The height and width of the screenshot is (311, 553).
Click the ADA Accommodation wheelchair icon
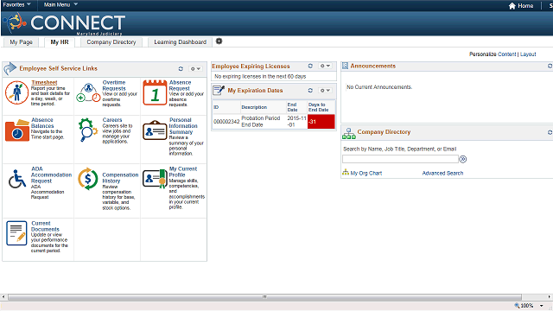tap(17, 179)
